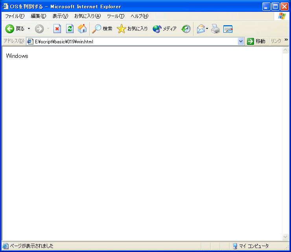Image resolution: width=291 pixels, height=252 pixels.
Task: Click the forward navigation arrow icon
Action: point(39,29)
